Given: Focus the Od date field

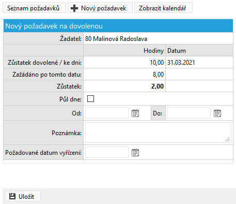Looking at the screenshot, I should [107, 113].
